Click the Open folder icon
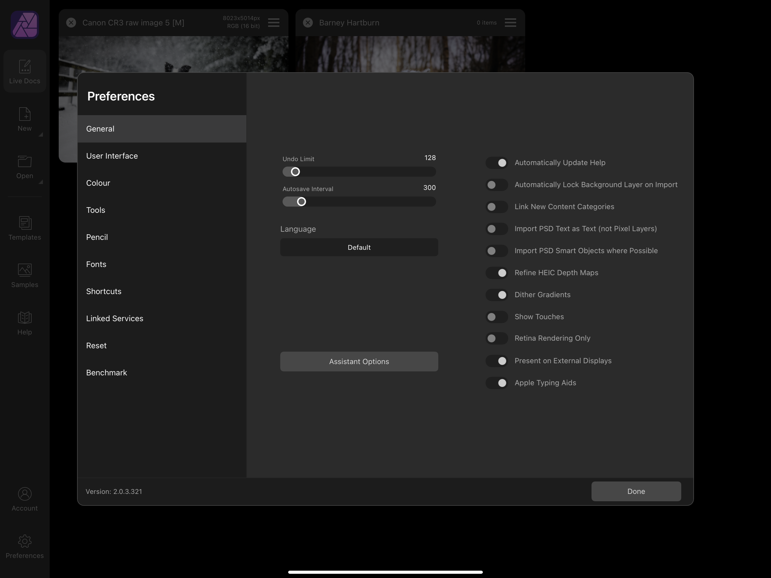The image size is (771, 578). click(24, 161)
